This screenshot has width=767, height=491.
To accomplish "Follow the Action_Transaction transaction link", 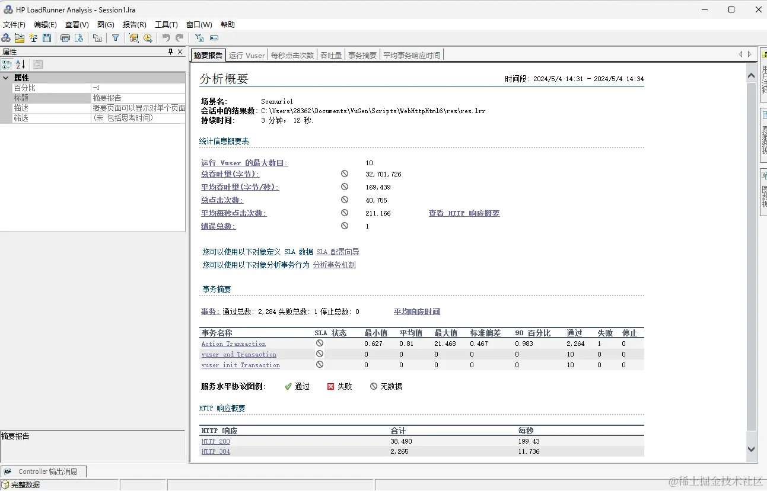I will (x=233, y=344).
